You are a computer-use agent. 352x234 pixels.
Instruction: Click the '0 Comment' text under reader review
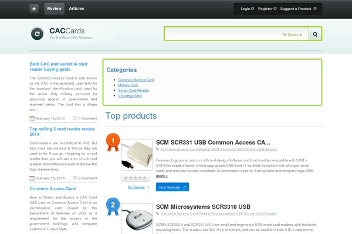(88, 178)
